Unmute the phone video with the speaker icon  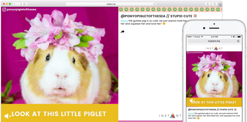[192, 101]
